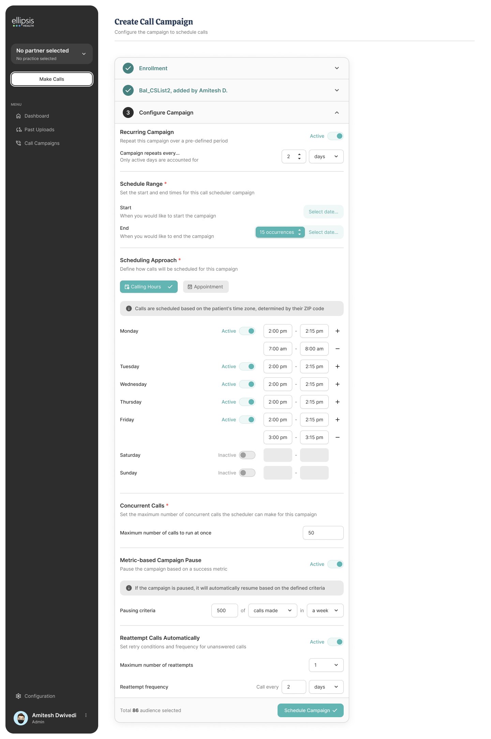
Task: Click the Call Campaigns phone icon
Action: 18,143
